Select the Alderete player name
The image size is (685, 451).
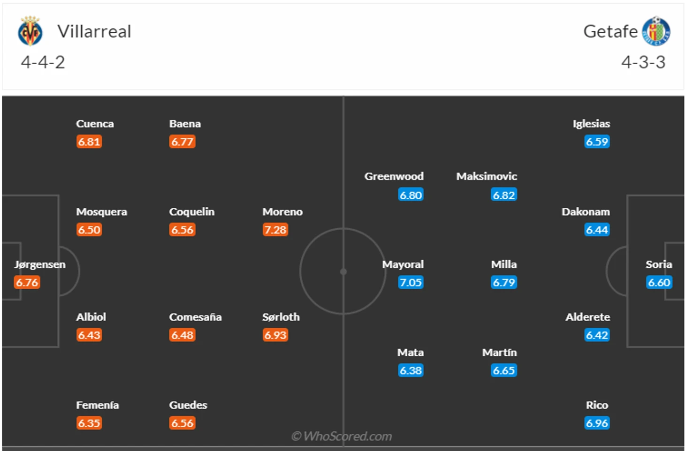[x=587, y=317]
